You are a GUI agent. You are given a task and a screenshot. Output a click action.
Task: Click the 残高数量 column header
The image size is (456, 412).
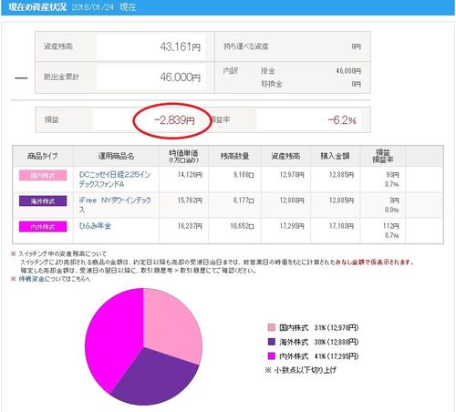pyautogui.click(x=234, y=156)
